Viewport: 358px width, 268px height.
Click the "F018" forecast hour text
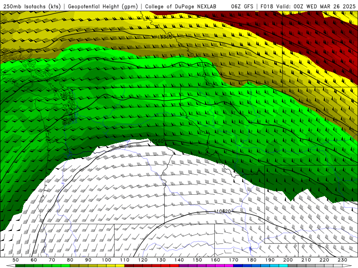click(267, 6)
